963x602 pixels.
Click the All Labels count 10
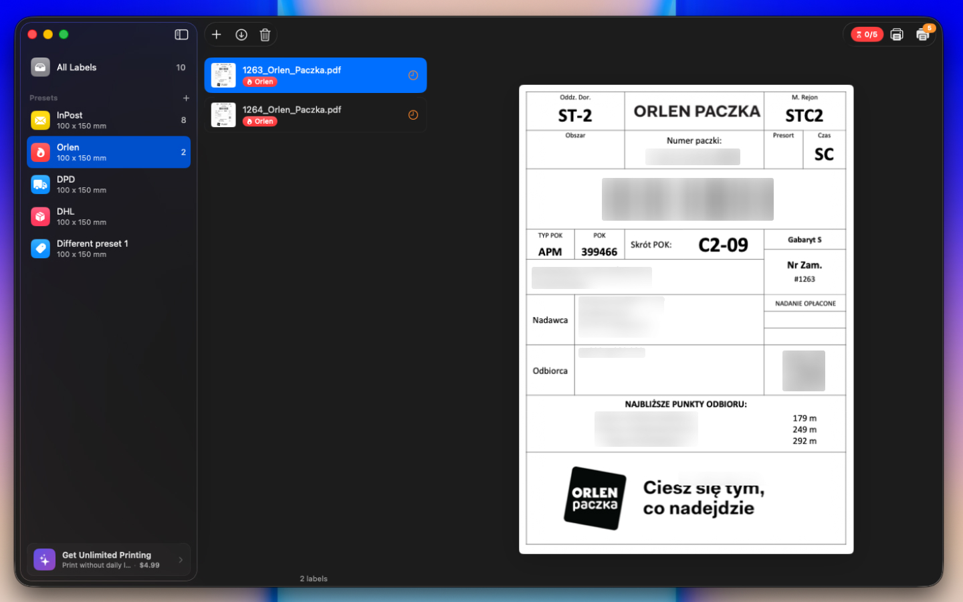click(x=181, y=68)
